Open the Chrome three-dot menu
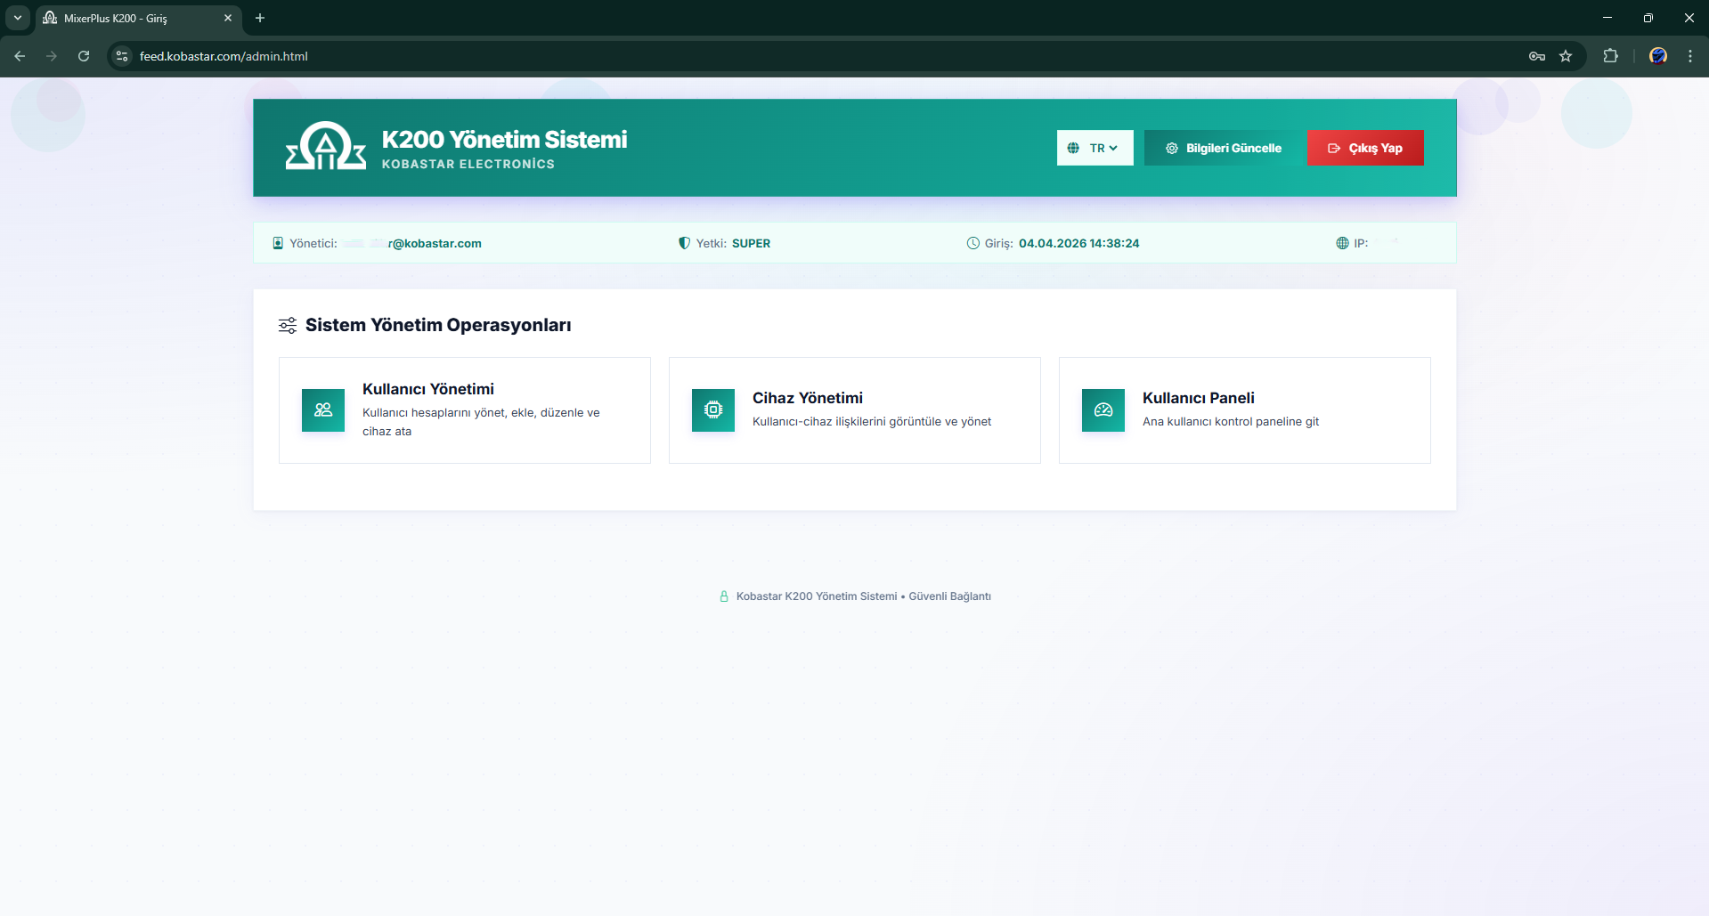Screen dimensions: 1709x916 point(1689,56)
